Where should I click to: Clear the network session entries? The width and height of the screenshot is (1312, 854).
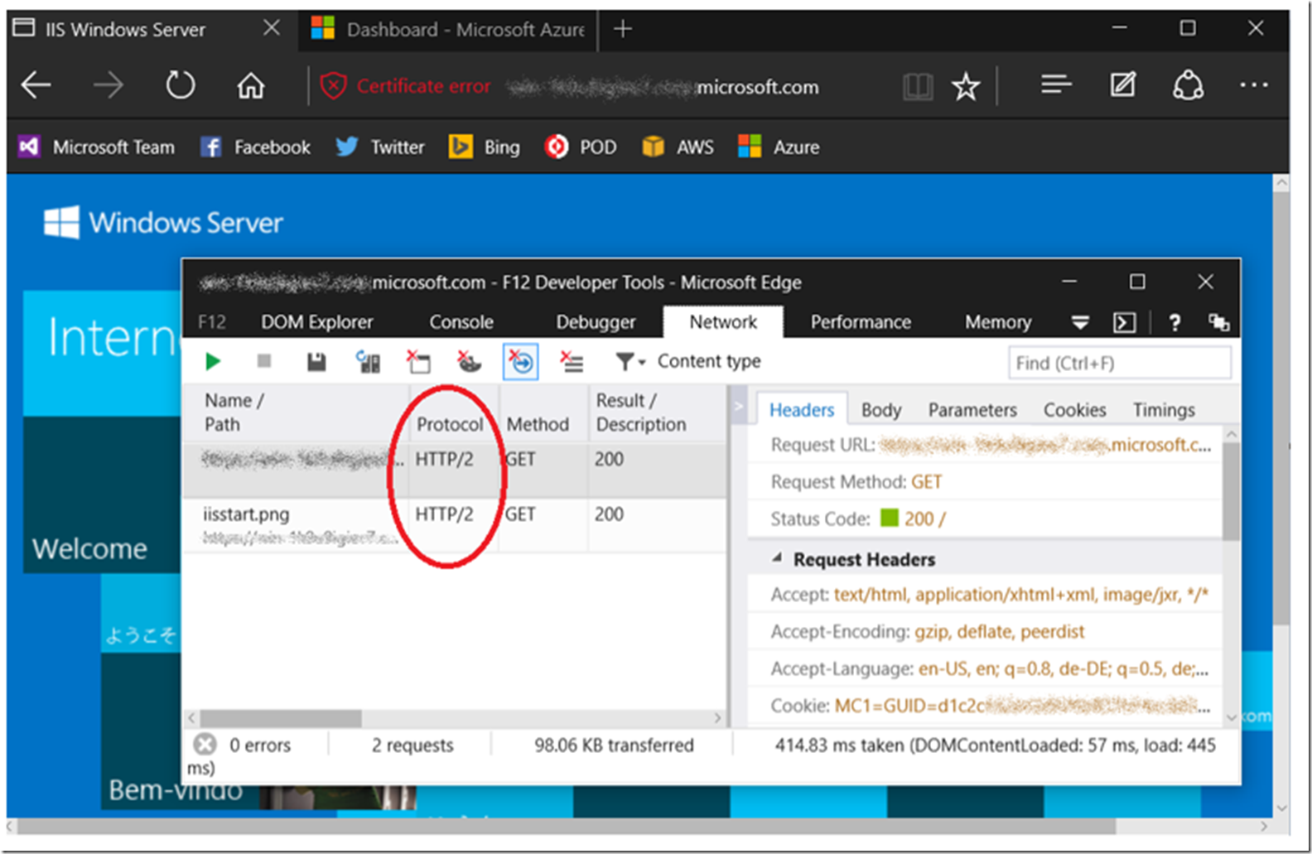click(572, 361)
